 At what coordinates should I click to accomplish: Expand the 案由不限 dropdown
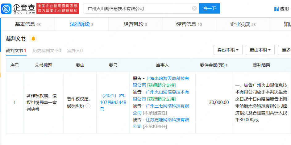click(x=260, y=50)
